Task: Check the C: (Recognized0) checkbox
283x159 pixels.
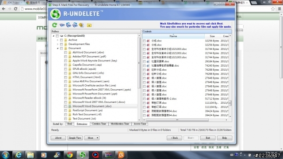Action: [x=57, y=36]
